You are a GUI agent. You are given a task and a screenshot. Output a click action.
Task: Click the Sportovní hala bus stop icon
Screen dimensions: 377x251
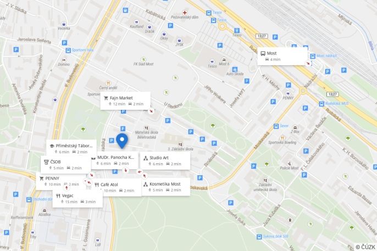(68, 51)
